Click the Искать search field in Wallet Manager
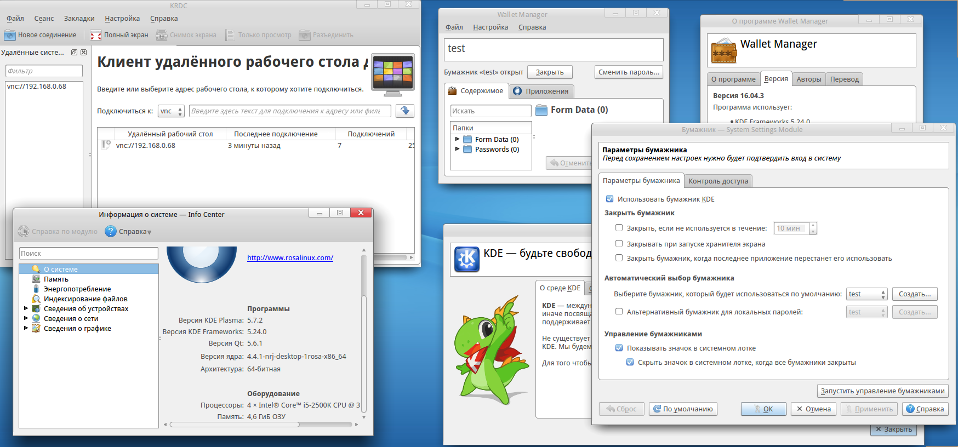 (491, 111)
